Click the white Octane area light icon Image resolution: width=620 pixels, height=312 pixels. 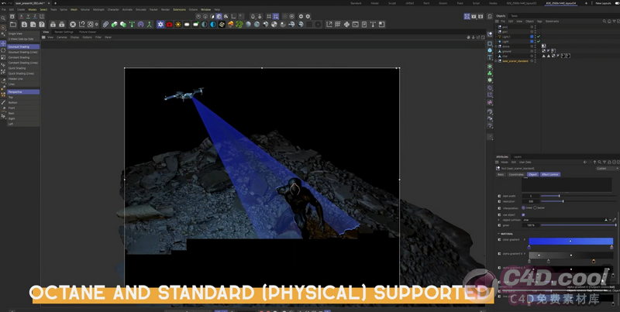tap(187, 25)
